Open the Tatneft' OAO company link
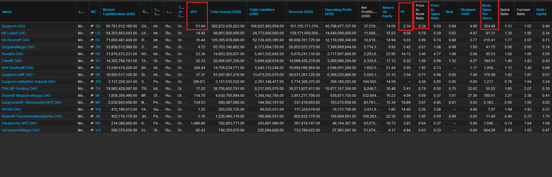Image resolution: width=552 pixels, height=177 pixels. 11,61
